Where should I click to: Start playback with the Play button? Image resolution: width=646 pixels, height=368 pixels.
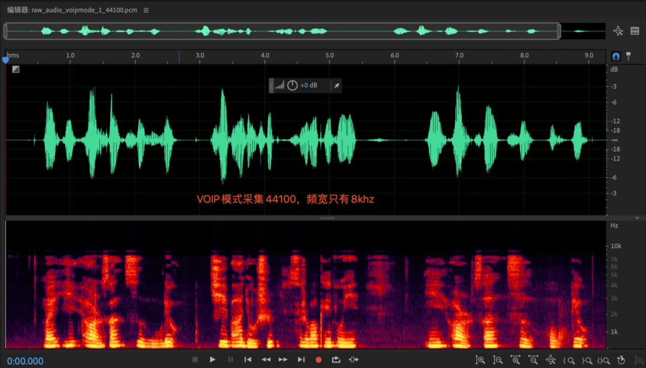tap(212, 360)
